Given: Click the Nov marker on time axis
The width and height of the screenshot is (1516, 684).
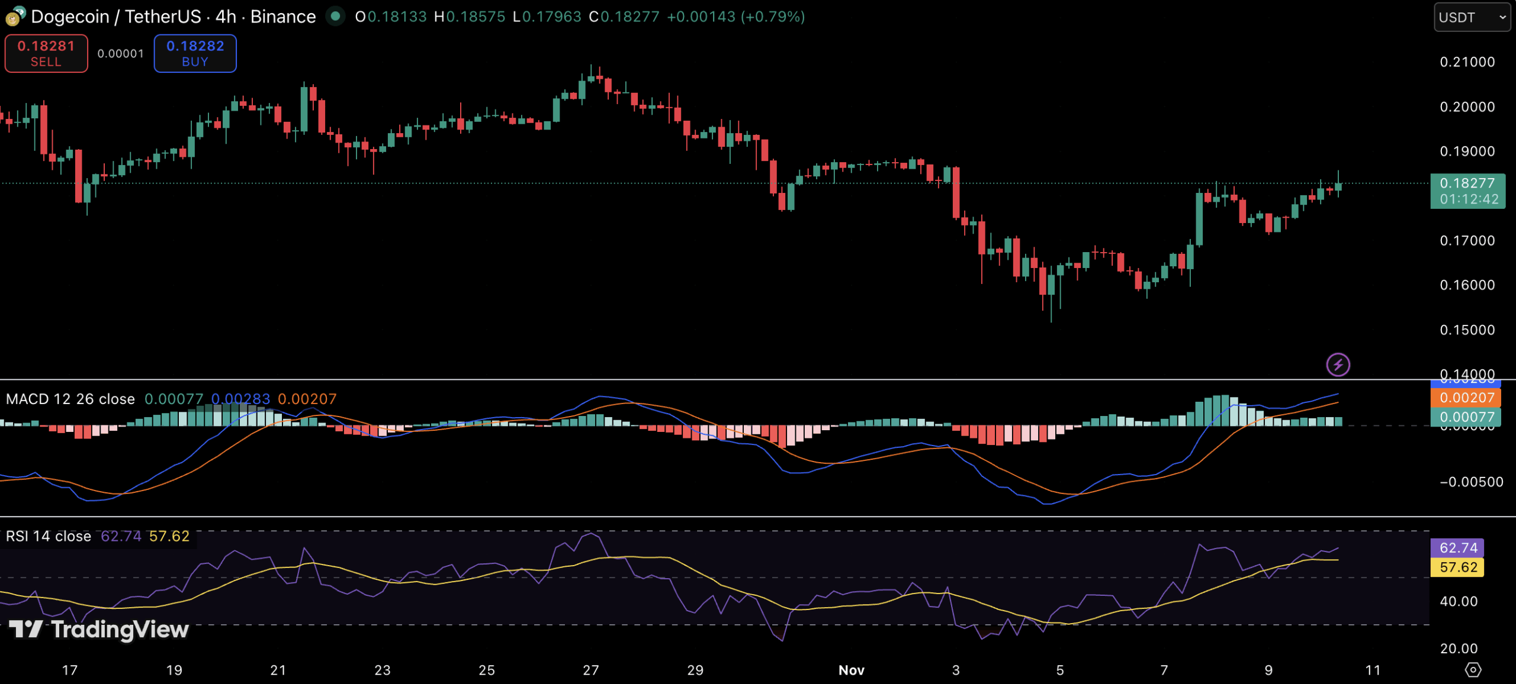Looking at the screenshot, I should pyautogui.click(x=851, y=670).
